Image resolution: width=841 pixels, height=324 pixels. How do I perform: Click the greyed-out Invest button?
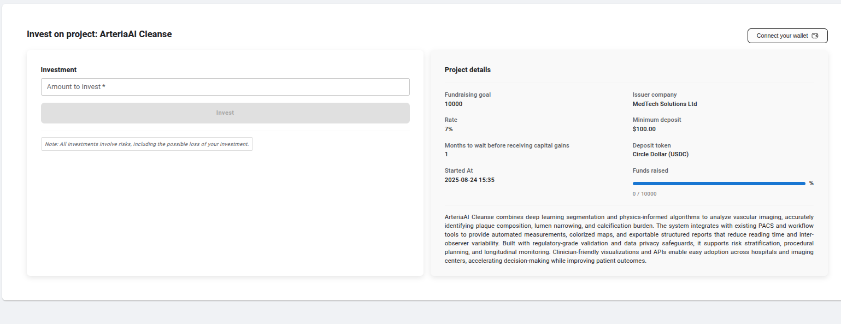pos(225,113)
